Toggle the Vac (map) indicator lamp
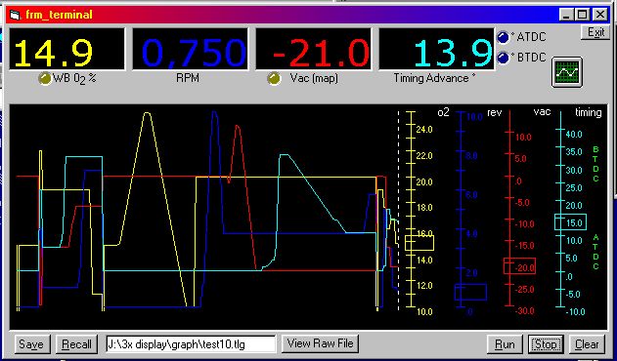 pyautogui.click(x=274, y=79)
